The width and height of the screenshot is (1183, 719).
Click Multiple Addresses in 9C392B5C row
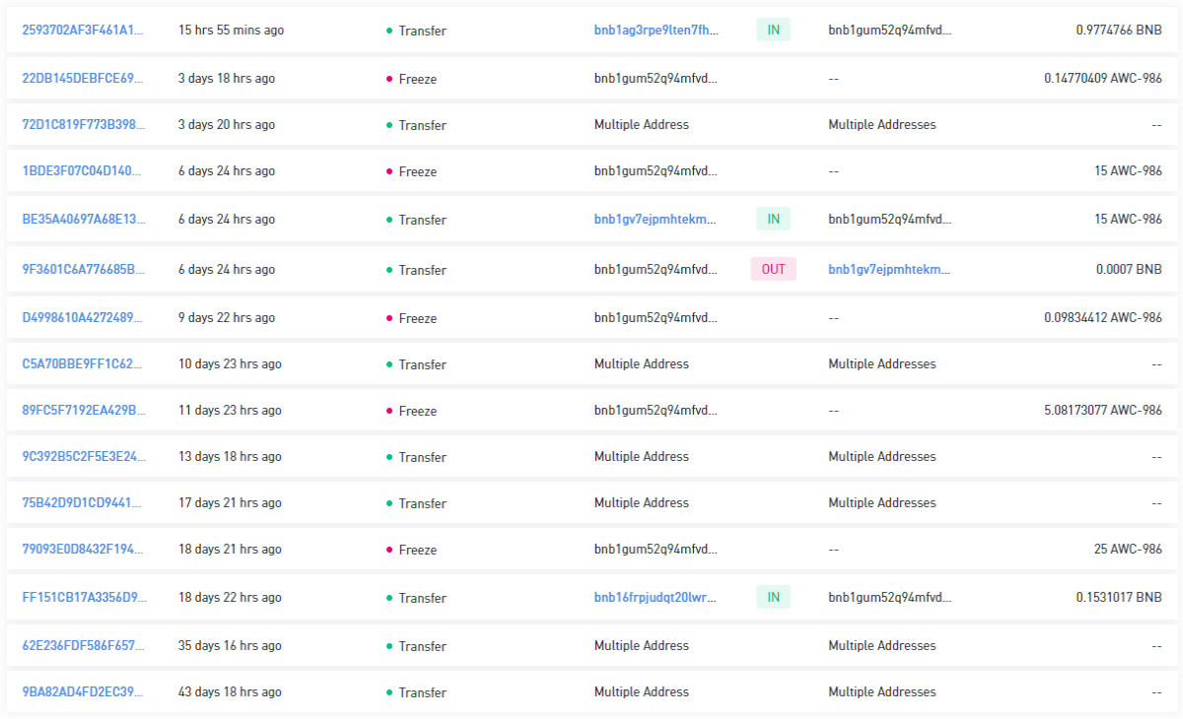(x=882, y=457)
